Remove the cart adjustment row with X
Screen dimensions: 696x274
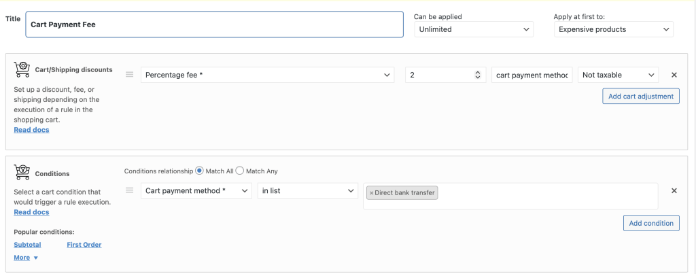coord(674,75)
